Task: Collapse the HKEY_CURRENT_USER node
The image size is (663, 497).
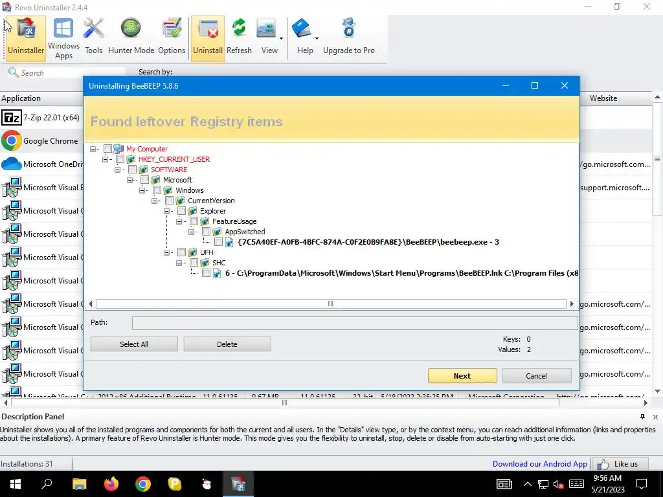Action: (x=106, y=159)
